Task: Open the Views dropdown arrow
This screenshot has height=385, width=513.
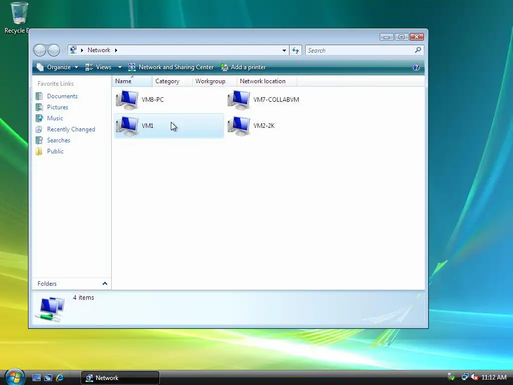Action: pyautogui.click(x=120, y=67)
